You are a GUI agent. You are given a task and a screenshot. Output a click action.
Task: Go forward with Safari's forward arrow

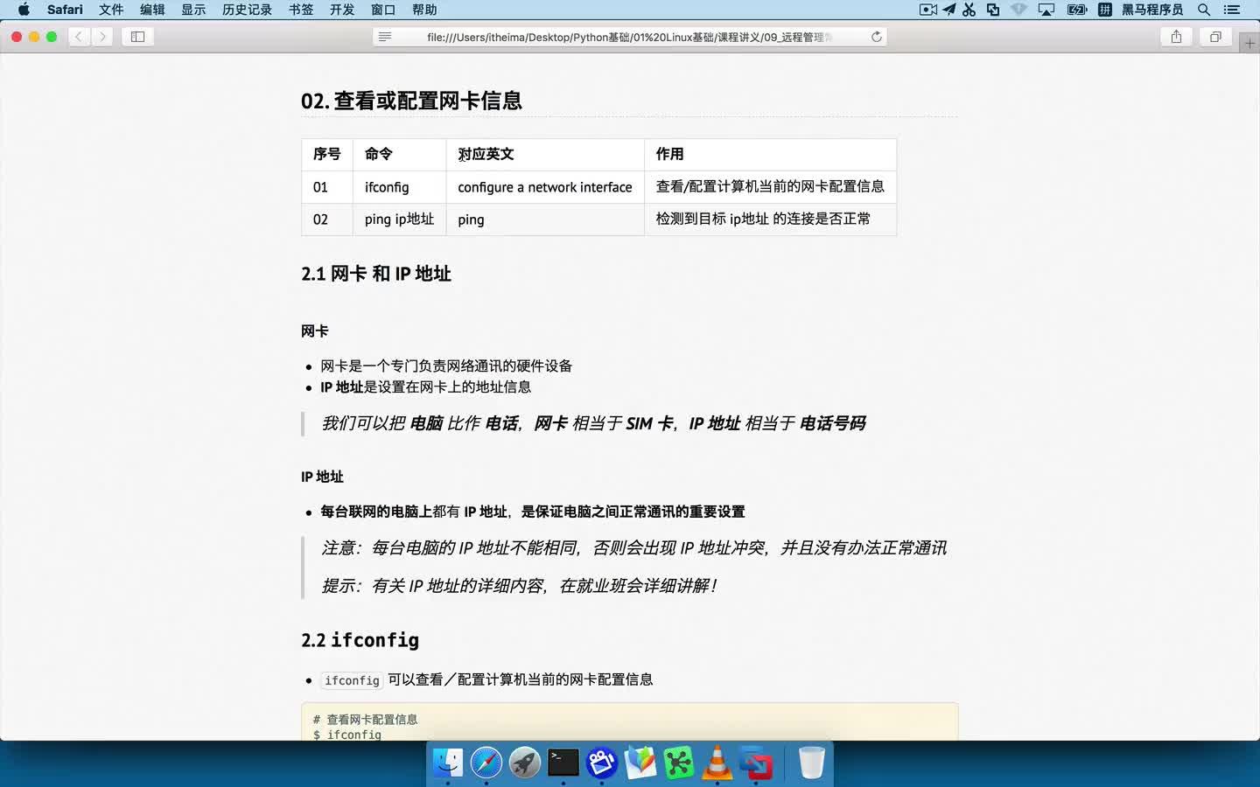102,37
